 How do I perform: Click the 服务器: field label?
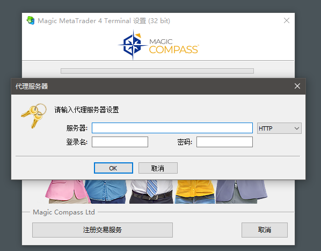point(77,128)
